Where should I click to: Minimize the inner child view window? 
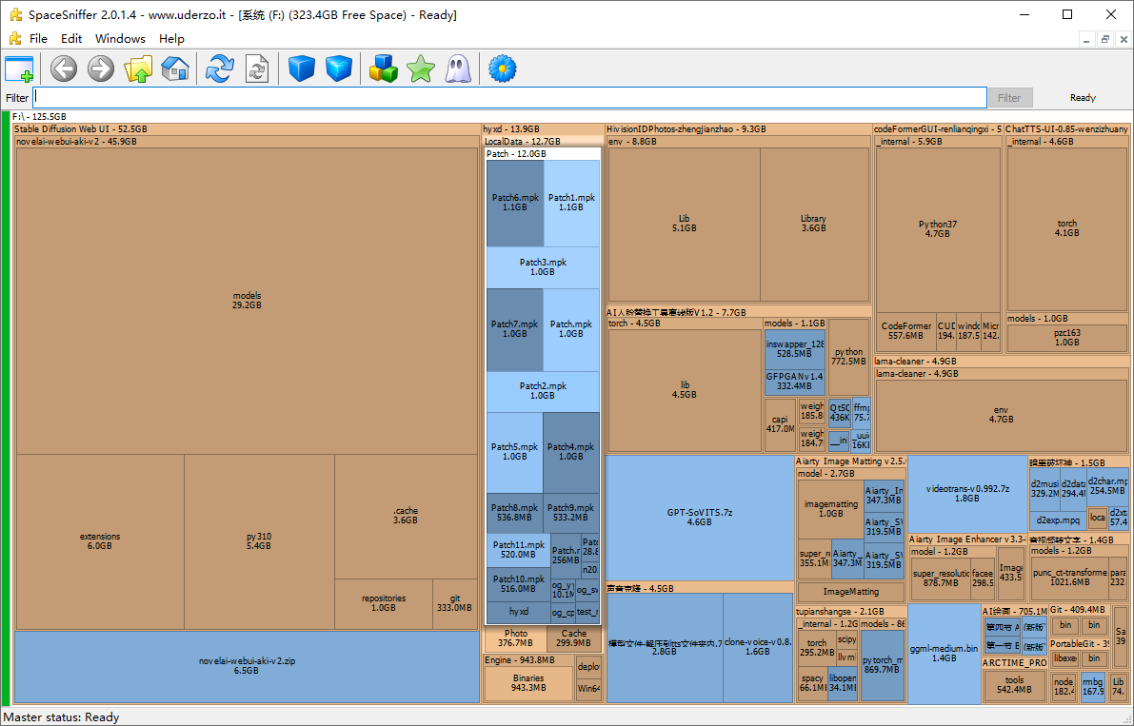1086,39
